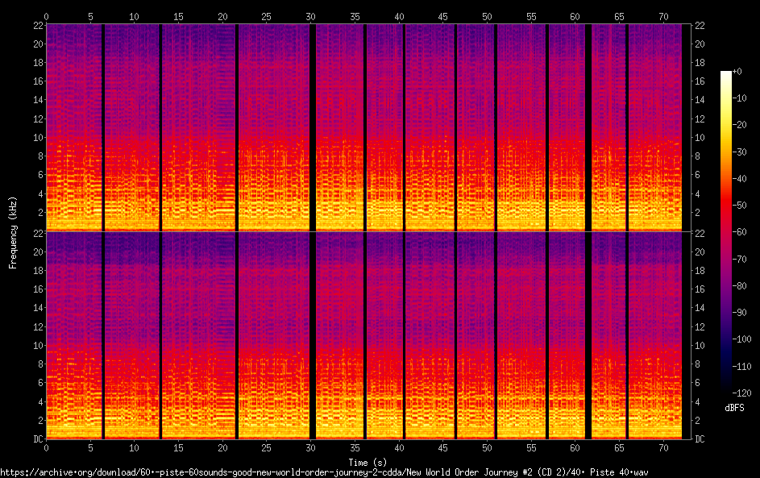Click lower channel's right-axis 20 kHz label

pos(700,251)
